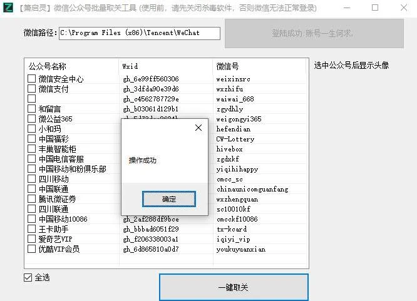Click the 一键取关 button
The width and height of the screenshot is (417, 301).
coord(234,287)
